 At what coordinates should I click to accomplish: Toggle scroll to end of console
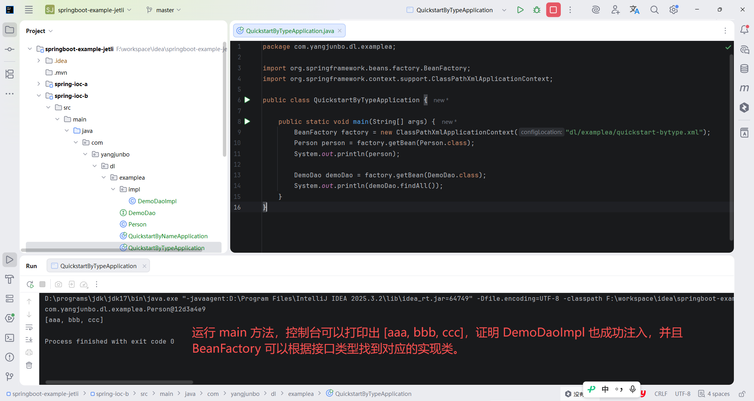(29, 340)
